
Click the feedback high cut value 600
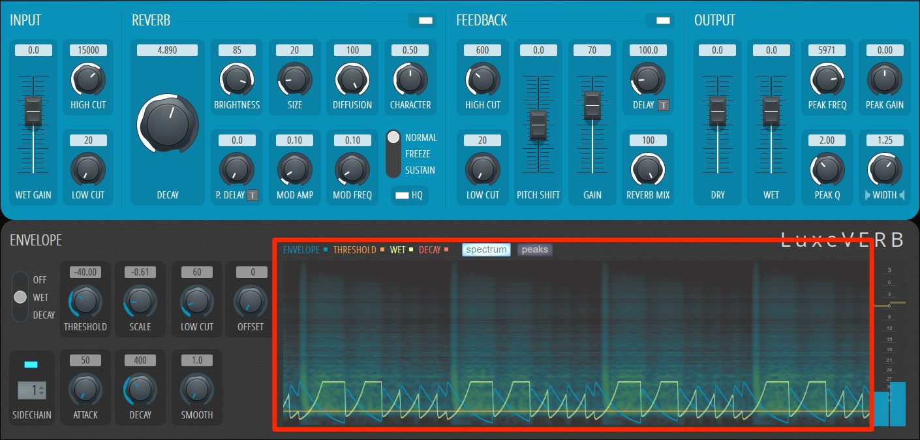pos(483,50)
